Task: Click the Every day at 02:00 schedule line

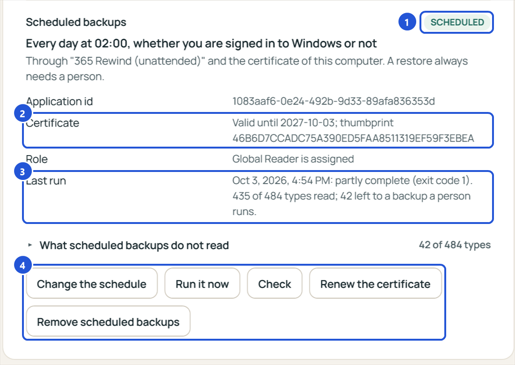Action: [201, 44]
